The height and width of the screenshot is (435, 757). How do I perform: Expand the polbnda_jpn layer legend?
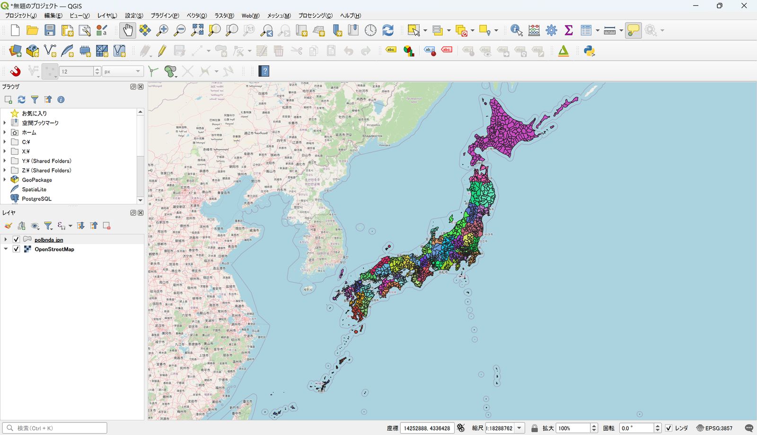6,240
